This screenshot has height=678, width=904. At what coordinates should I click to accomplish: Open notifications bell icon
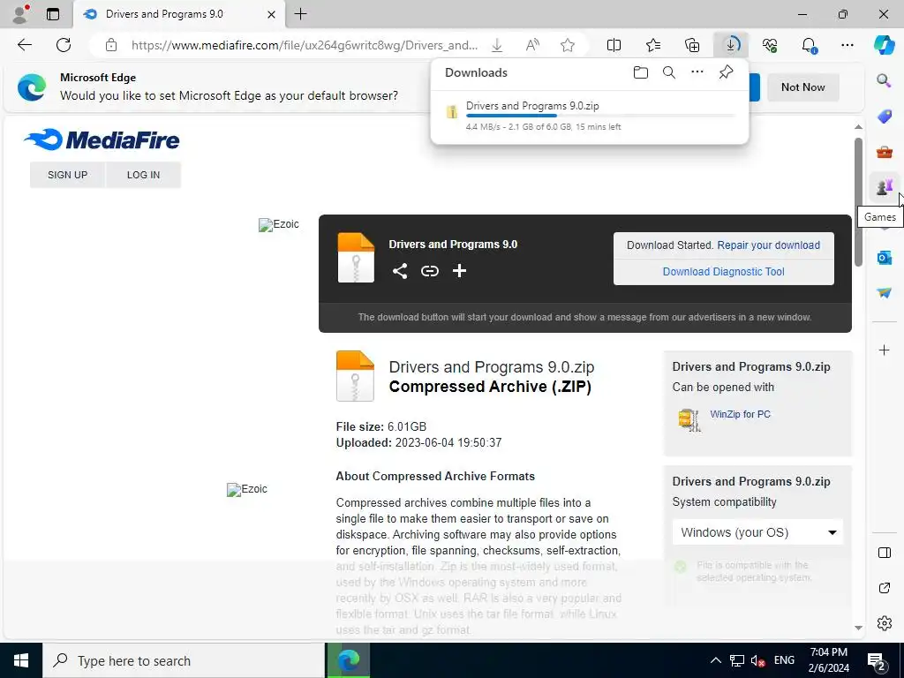coord(809,45)
